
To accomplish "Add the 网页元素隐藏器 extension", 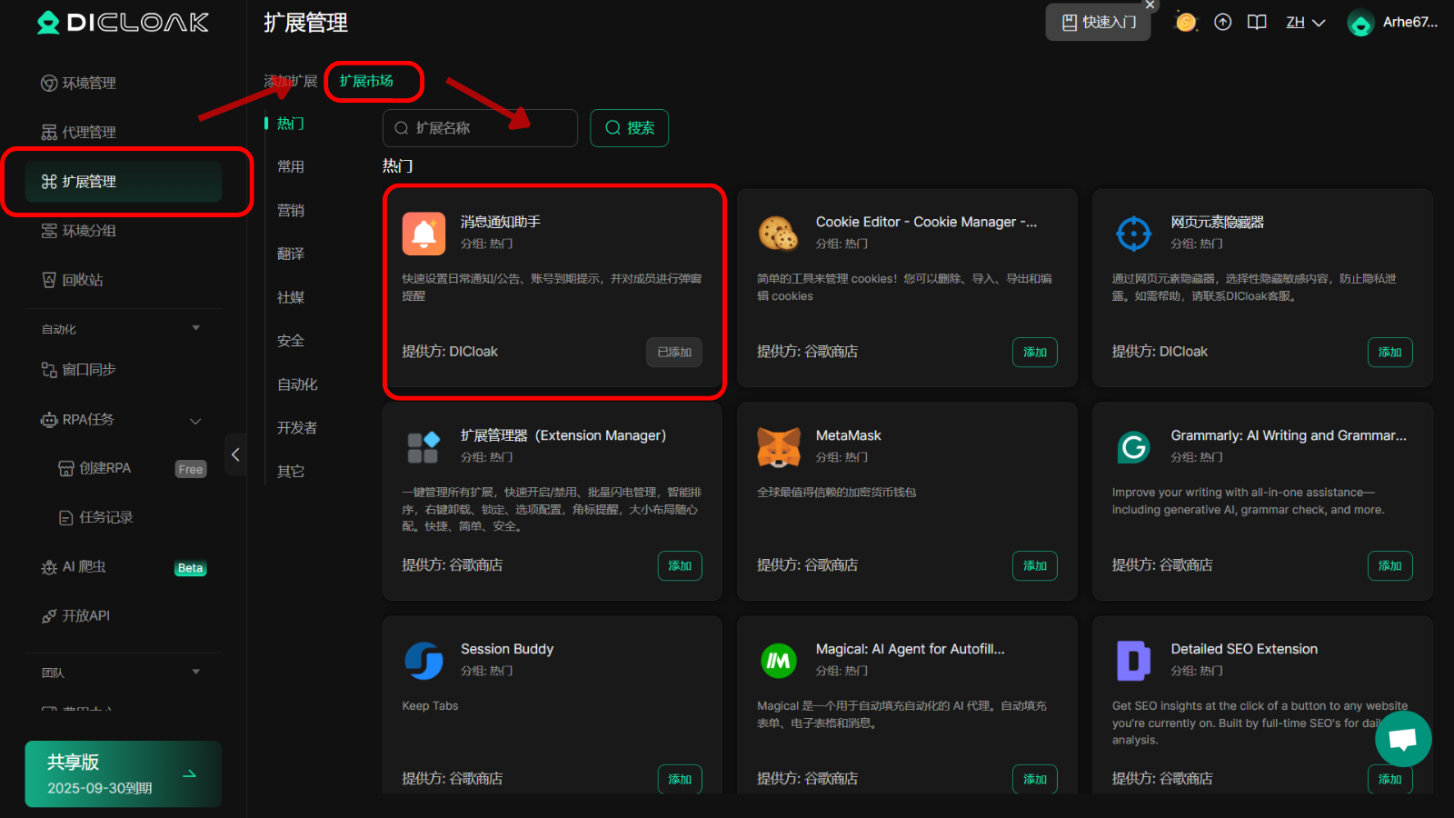I will (x=1390, y=353).
